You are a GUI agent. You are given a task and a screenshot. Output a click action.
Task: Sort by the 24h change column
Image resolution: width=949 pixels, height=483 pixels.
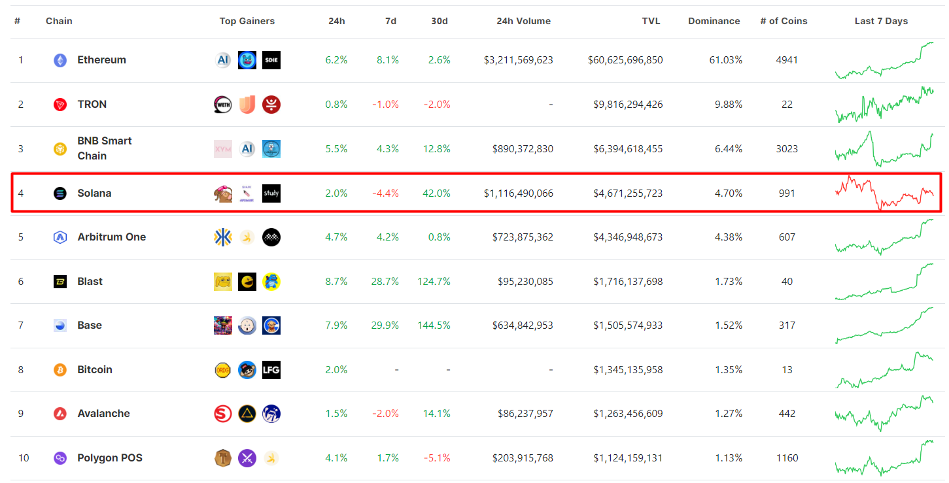pos(337,21)
